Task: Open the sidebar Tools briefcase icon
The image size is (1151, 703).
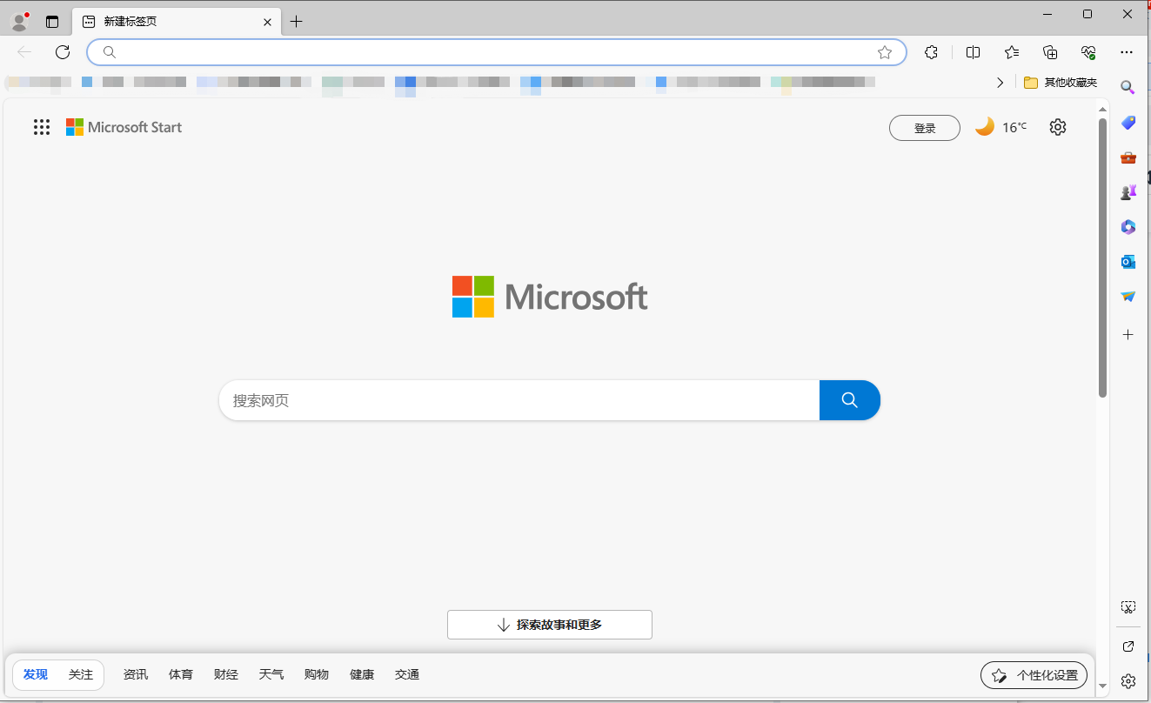Action: tap(1128, 157)
